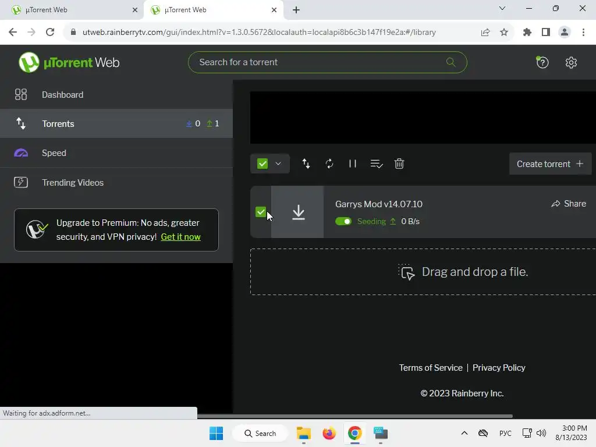
Task: Click the 0 B/s upload speed value
Action: point(410,221)
